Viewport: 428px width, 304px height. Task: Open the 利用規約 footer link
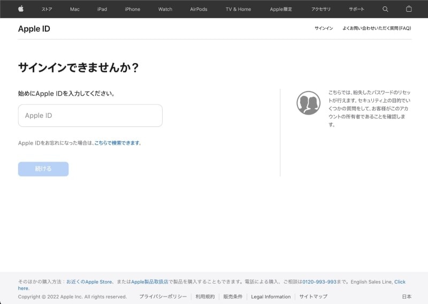(205, 297)
